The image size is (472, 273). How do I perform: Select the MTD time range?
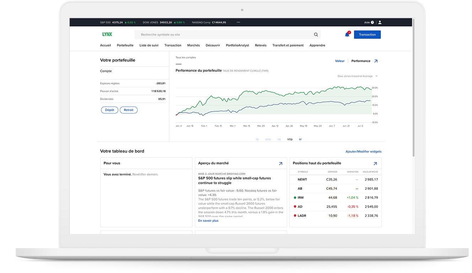click(x=268, y=140)
